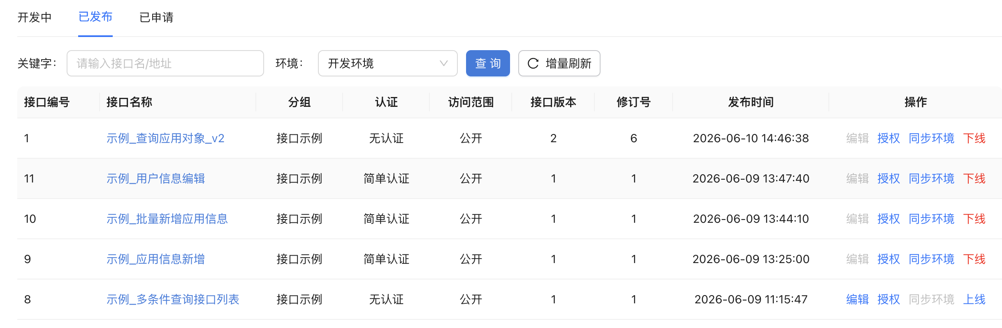The width and height of the screenshot is (1002, 328).
Task: Click the 发布时间 column header
Action: tap(751, 102)
